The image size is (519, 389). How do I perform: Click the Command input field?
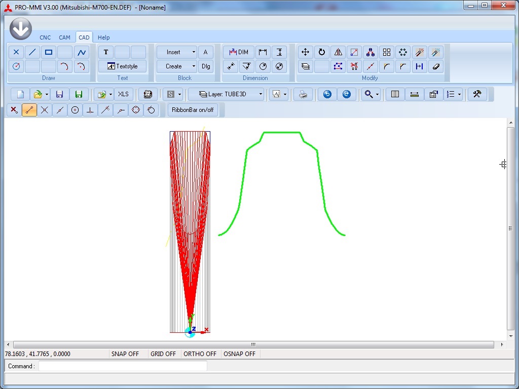point(123,366)
